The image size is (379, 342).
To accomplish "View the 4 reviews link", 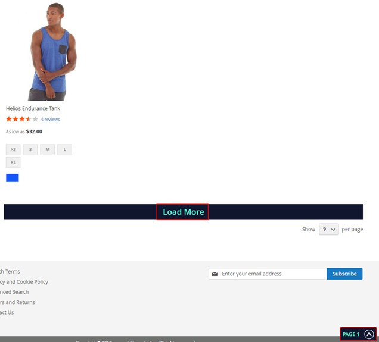I will 50,120.
